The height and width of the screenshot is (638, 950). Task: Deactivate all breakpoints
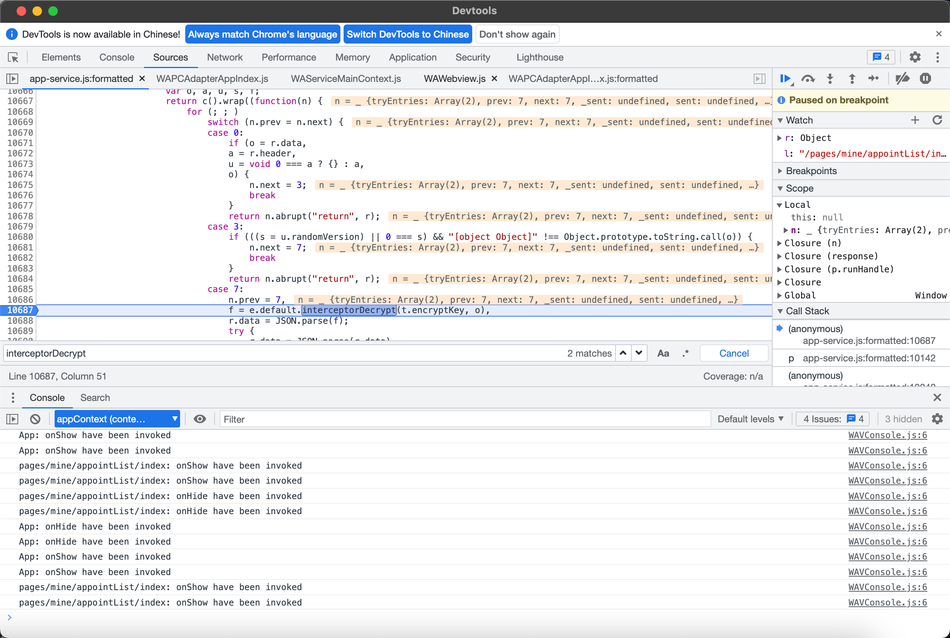pos(903,78)
